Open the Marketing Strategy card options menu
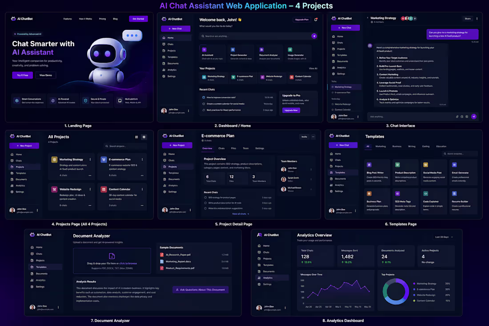The image size is (489, 326). point(90,159)
